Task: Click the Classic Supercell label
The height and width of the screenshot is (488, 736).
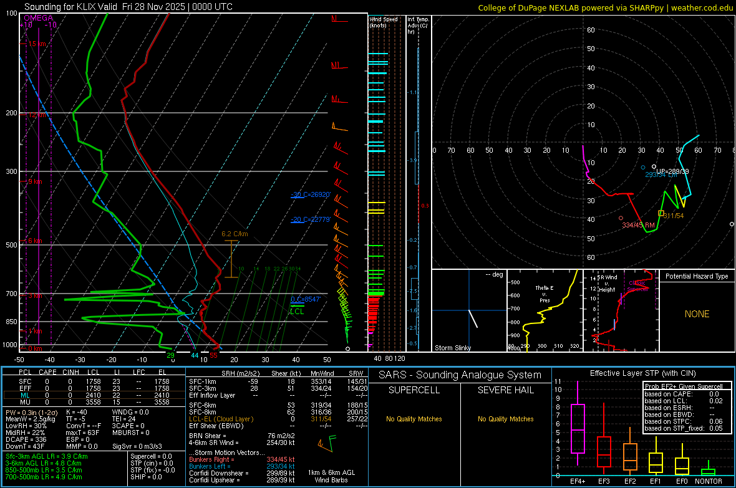Action: (x=637, y=286)
